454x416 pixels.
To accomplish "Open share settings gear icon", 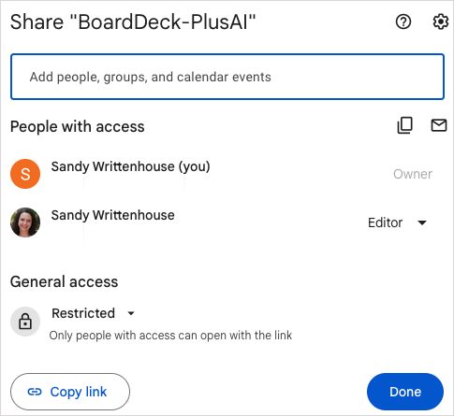I will click(440, 22).
